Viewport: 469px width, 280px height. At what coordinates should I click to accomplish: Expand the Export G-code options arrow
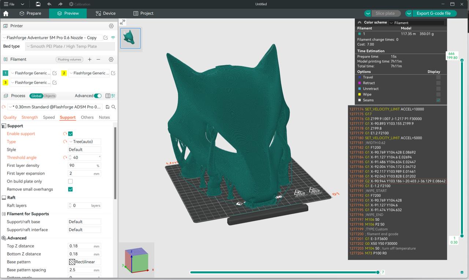coord(409,13)
